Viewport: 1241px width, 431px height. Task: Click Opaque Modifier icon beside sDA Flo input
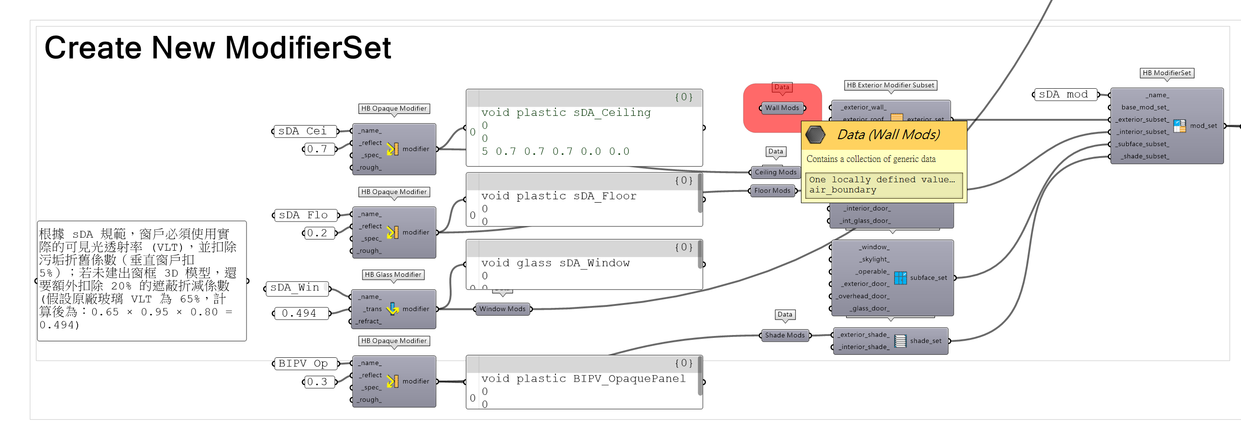click(x=393, y=232)
